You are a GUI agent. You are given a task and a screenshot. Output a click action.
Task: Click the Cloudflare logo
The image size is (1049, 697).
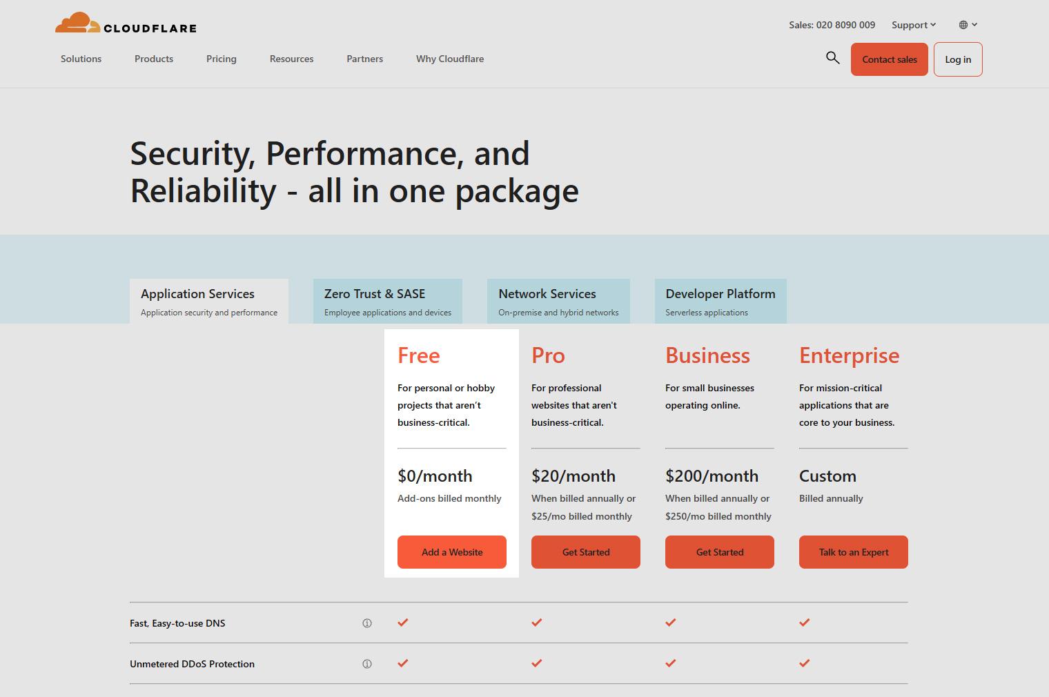pyautogui.click(x=126, y=23)
